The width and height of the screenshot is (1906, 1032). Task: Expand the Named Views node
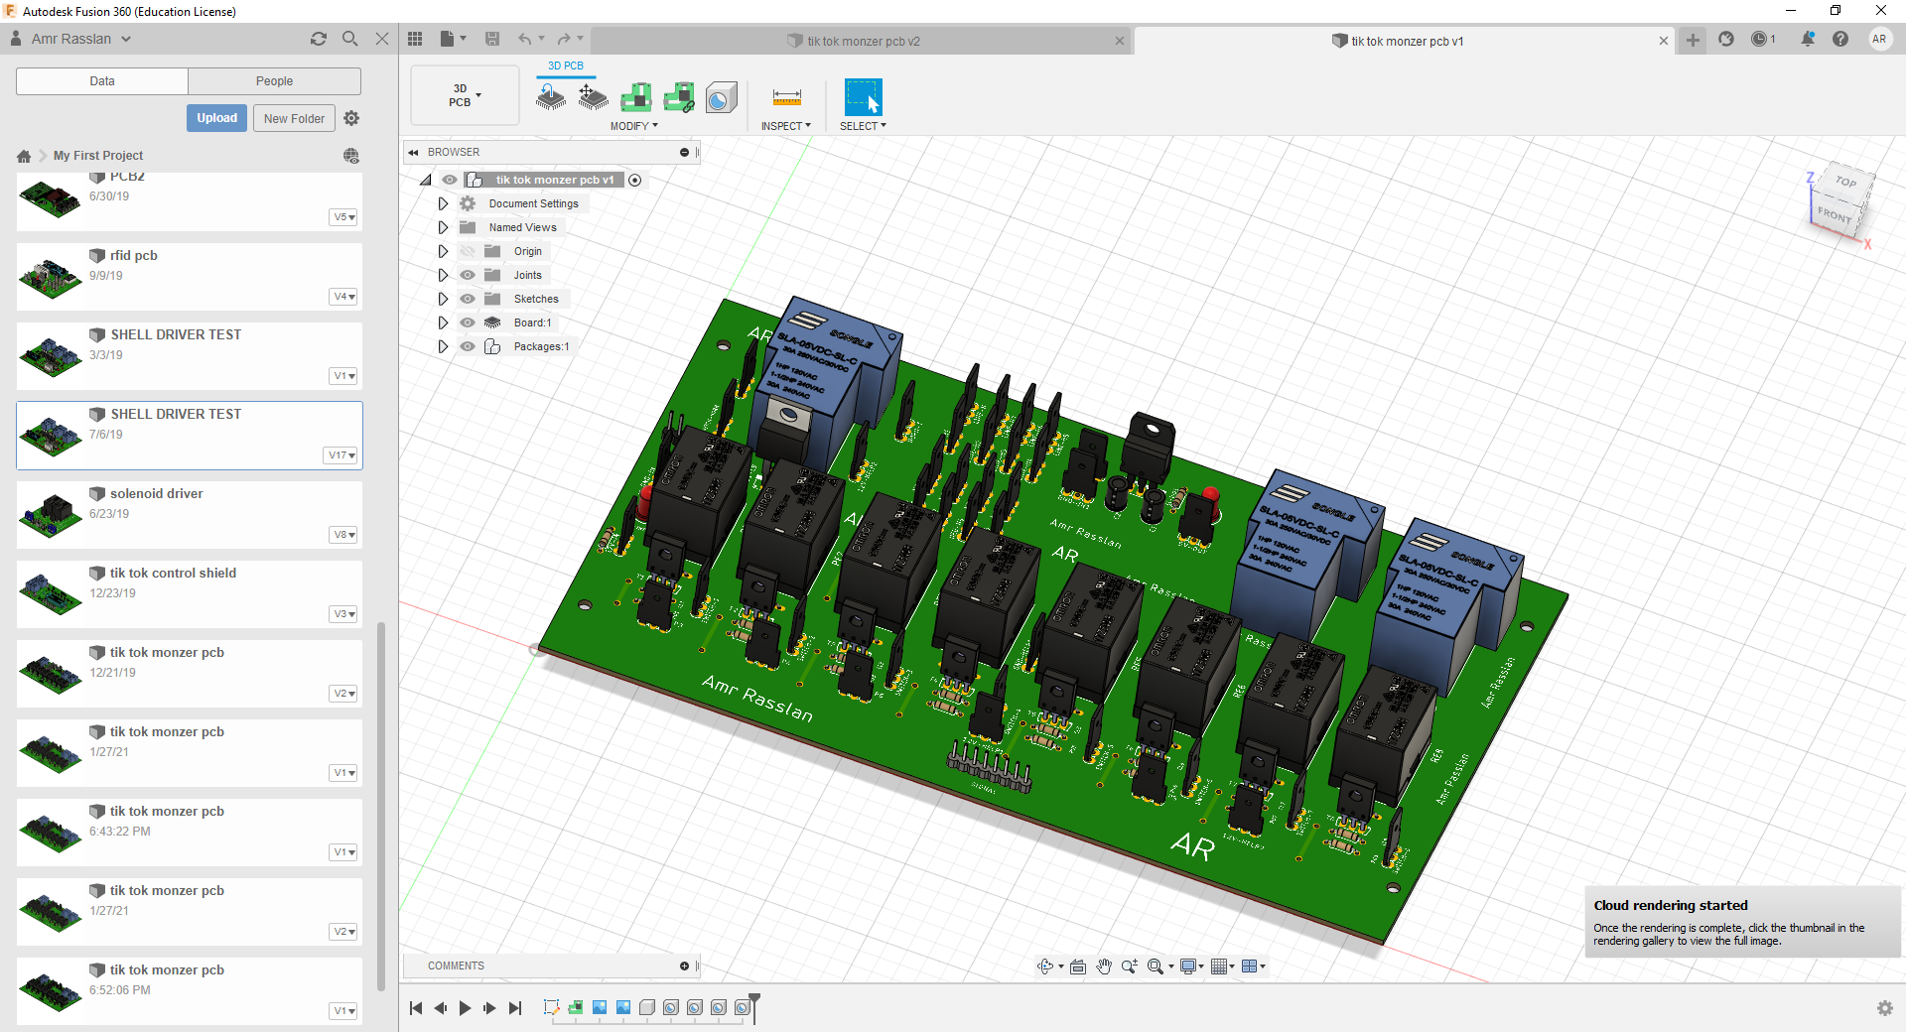(x=443, y=227)
